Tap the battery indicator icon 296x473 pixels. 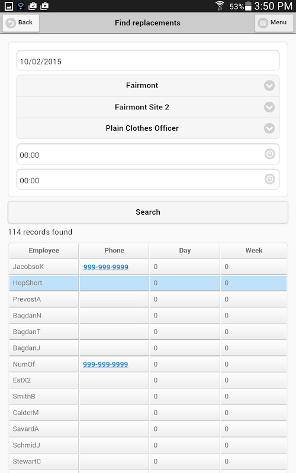[248, 6]
